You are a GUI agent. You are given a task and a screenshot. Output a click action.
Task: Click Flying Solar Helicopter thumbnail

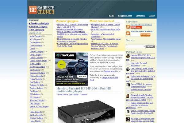click(128, 77)
